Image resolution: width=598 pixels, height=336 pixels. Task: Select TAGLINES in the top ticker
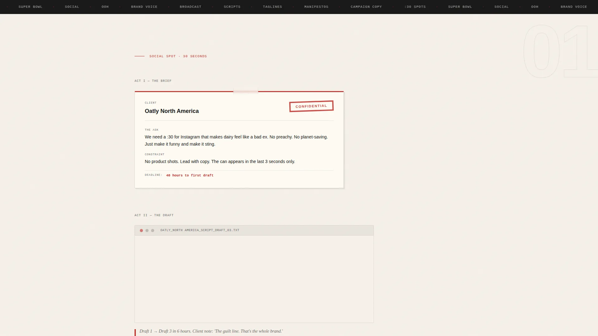[x=272, y=7]
